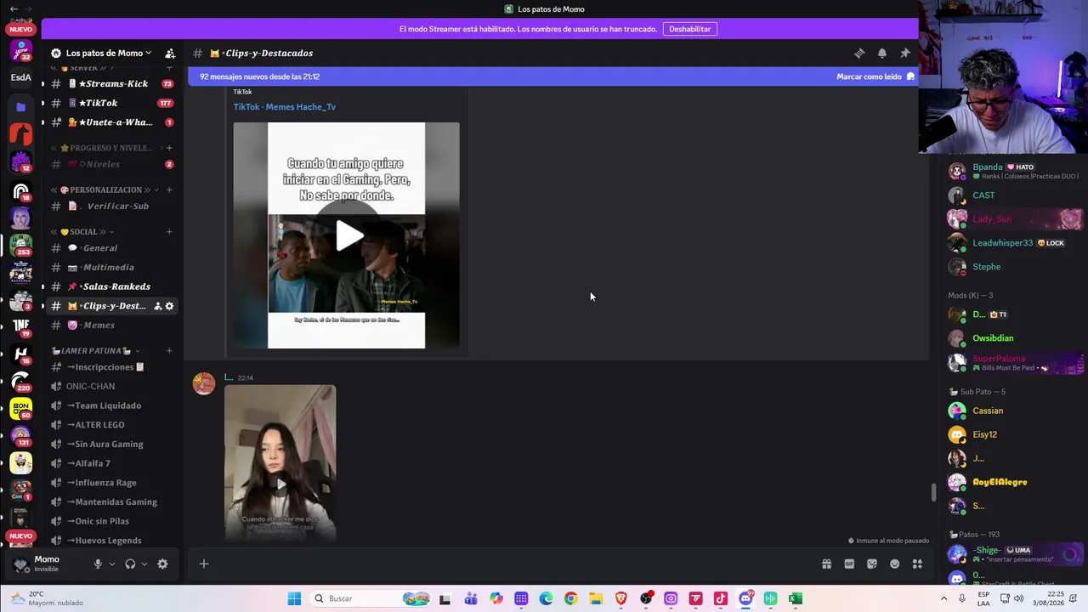Open the GIF picker
Viewport: 1088px width, 612px height.
click(849, 564)
